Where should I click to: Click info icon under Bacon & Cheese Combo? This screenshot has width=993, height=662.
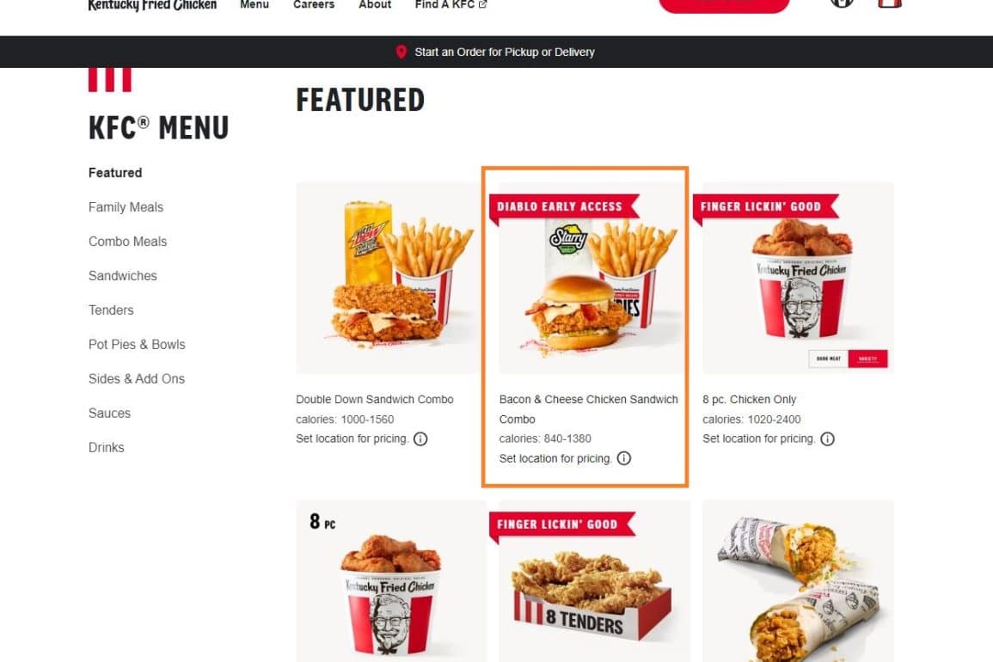[x=624, y=458]
